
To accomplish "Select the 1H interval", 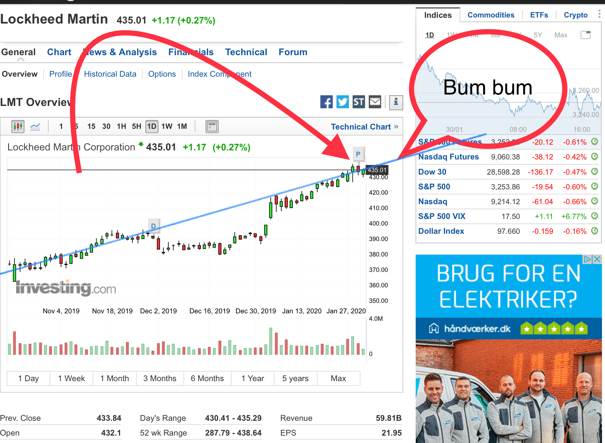I will click(121, 126).
